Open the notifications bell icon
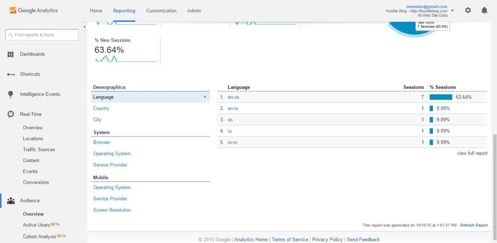The image size is (497, 243). pos(484,10)
